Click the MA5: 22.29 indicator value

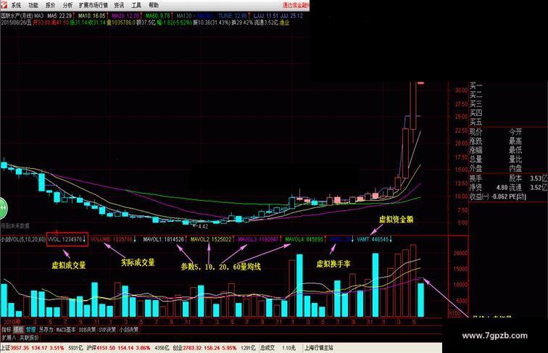[59, 16]
